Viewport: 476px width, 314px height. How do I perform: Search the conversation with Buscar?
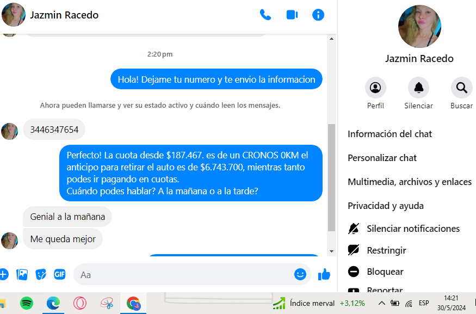tap(461, 88)
